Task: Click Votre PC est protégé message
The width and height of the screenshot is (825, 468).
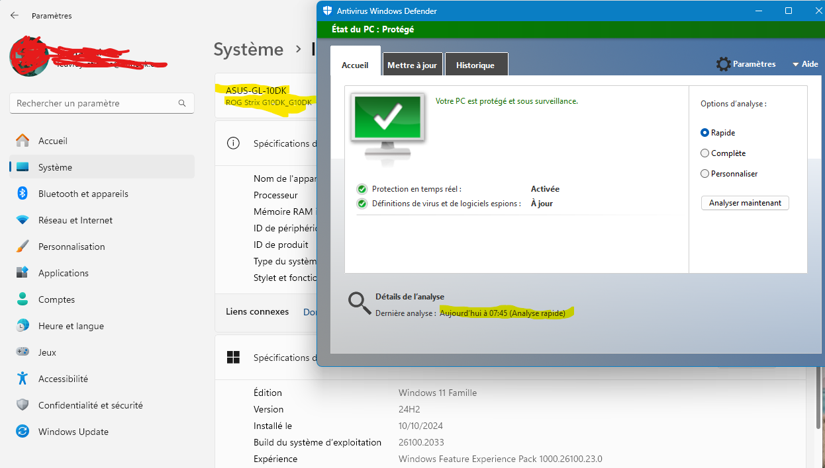Action: (x=507, y=101)
